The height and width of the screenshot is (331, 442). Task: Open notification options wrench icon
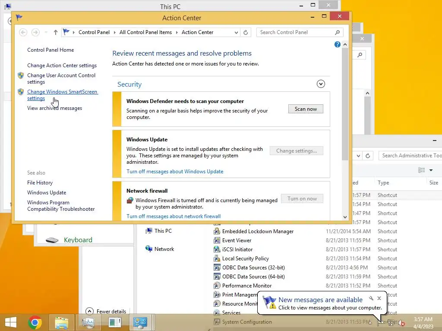coord(371,298)
